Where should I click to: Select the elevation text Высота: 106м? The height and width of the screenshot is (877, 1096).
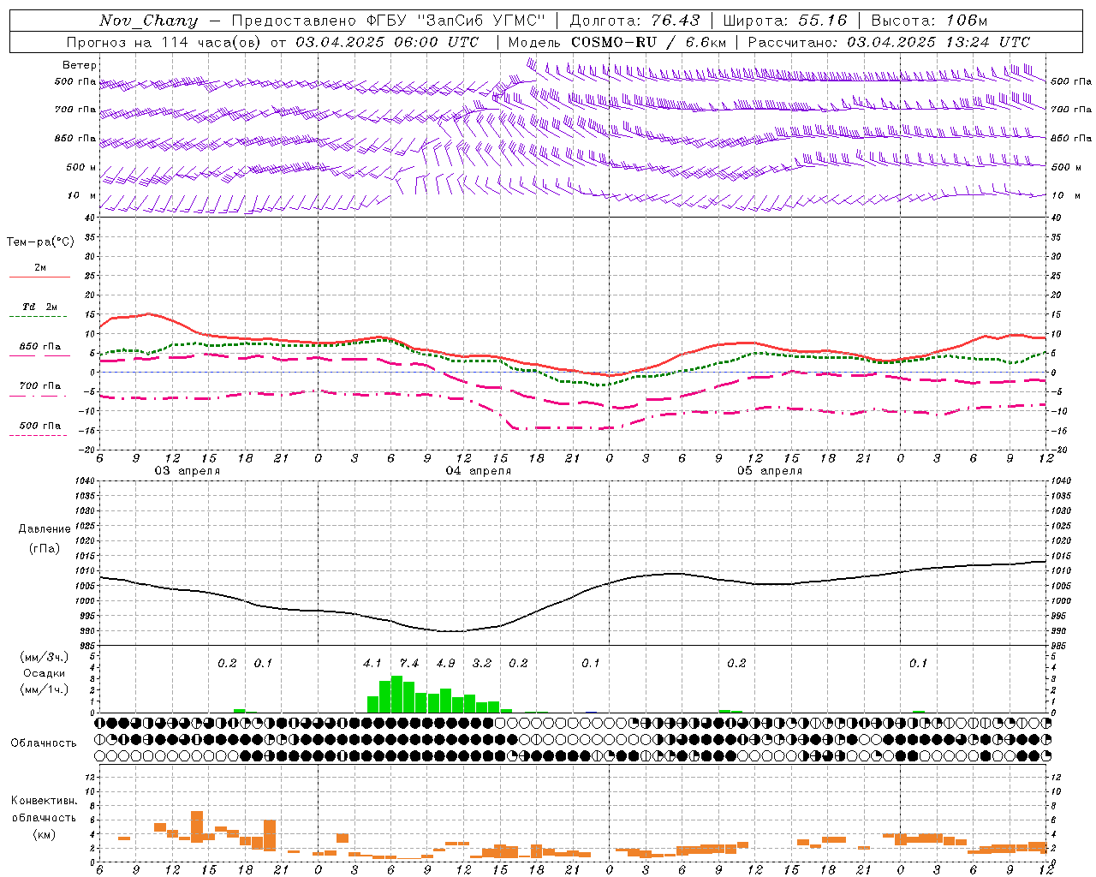(929, 21)
